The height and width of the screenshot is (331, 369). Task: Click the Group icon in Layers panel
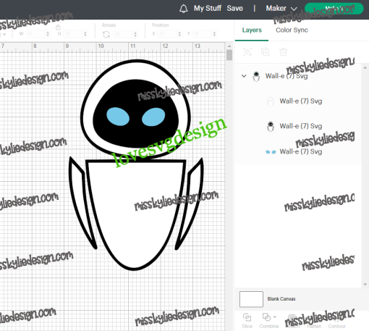click(x=247, y=52)
